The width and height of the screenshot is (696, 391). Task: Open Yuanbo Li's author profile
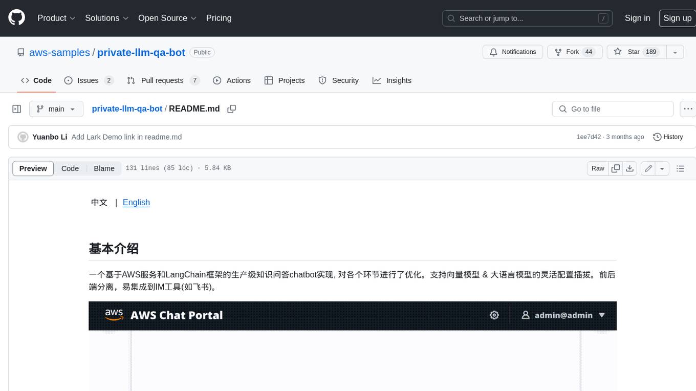(x=50, y=137)
